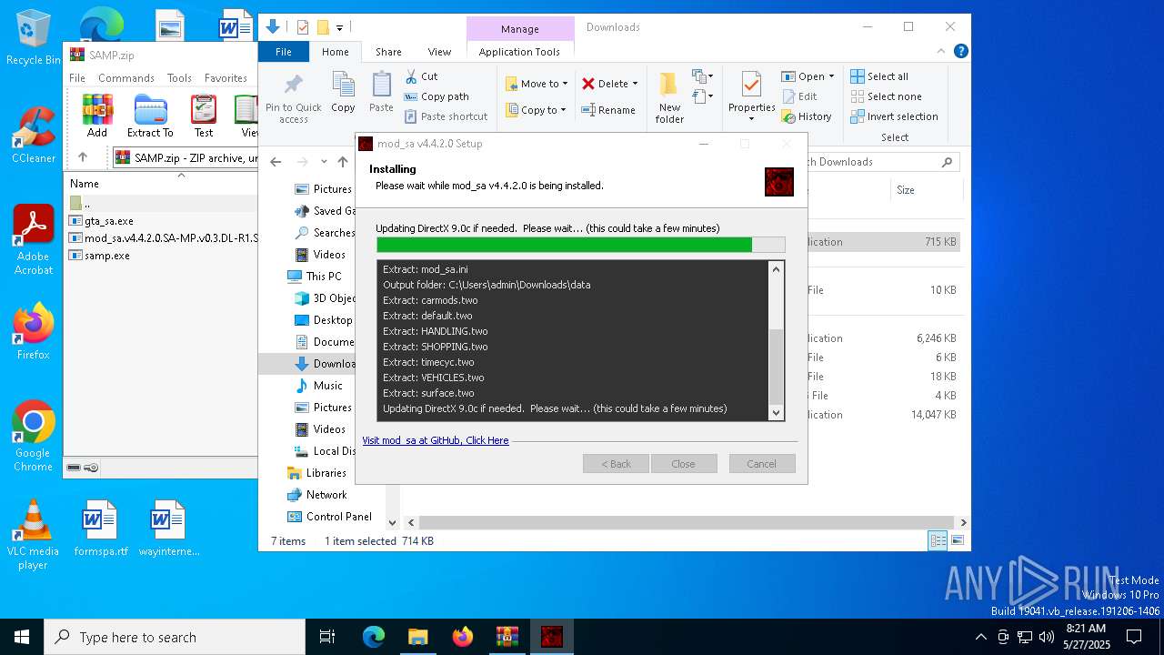
Task: Open Quick Access Toolbar customize dropdown
Action: (339, 27)
